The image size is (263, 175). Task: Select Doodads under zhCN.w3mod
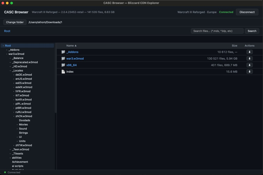(24, 120)
